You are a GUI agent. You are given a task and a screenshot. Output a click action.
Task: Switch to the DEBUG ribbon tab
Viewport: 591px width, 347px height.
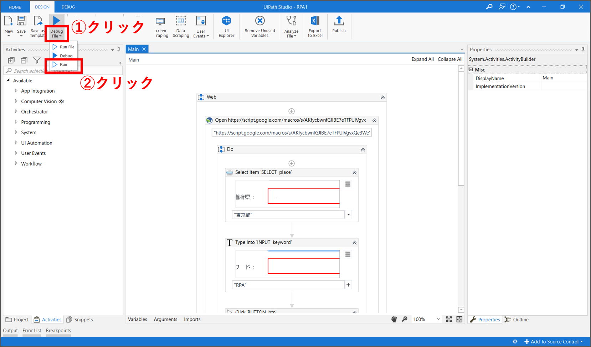pos(68,7)
